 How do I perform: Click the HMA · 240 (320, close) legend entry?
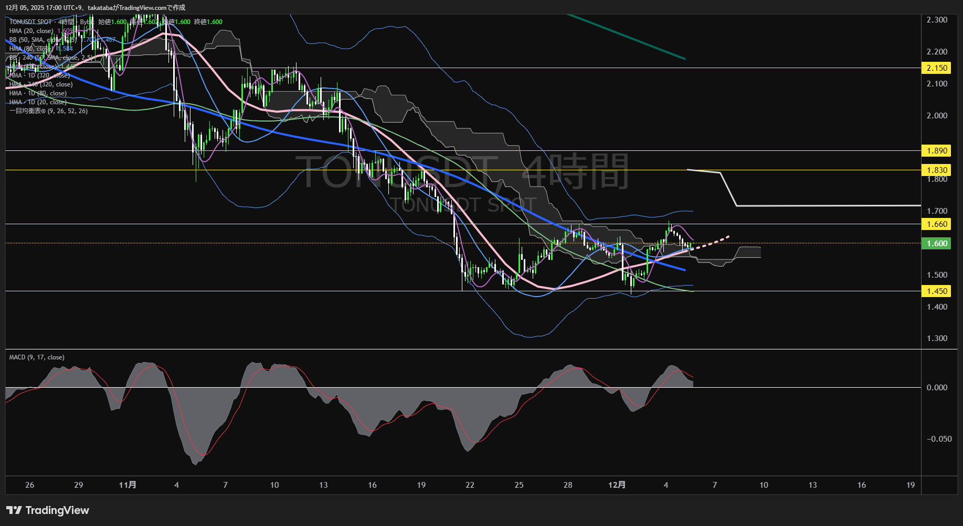(41, 84)
